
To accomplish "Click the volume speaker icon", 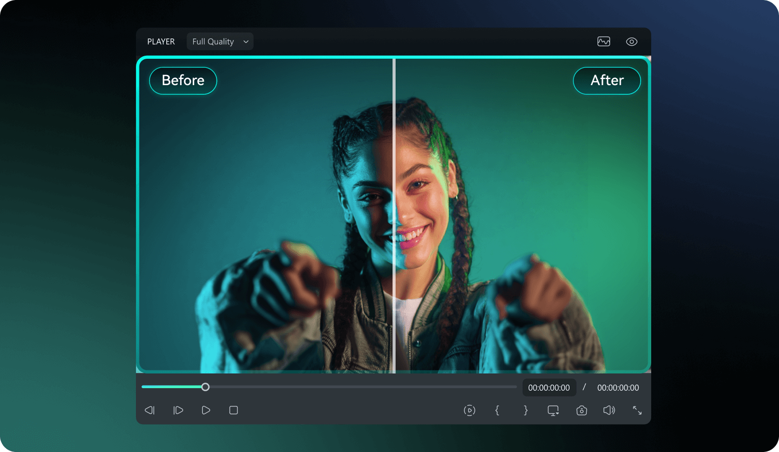I will (x=609, y=410).
